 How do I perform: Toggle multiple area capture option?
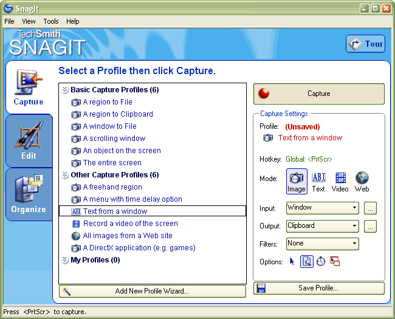pos(335,261)
